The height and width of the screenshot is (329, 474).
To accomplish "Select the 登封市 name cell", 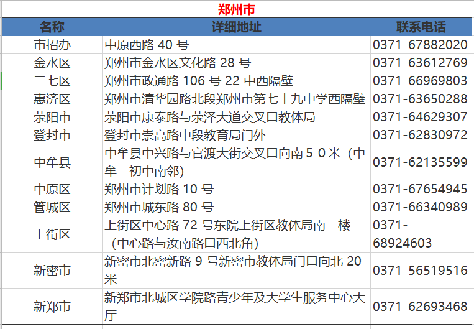I will (x=52, y=135).
